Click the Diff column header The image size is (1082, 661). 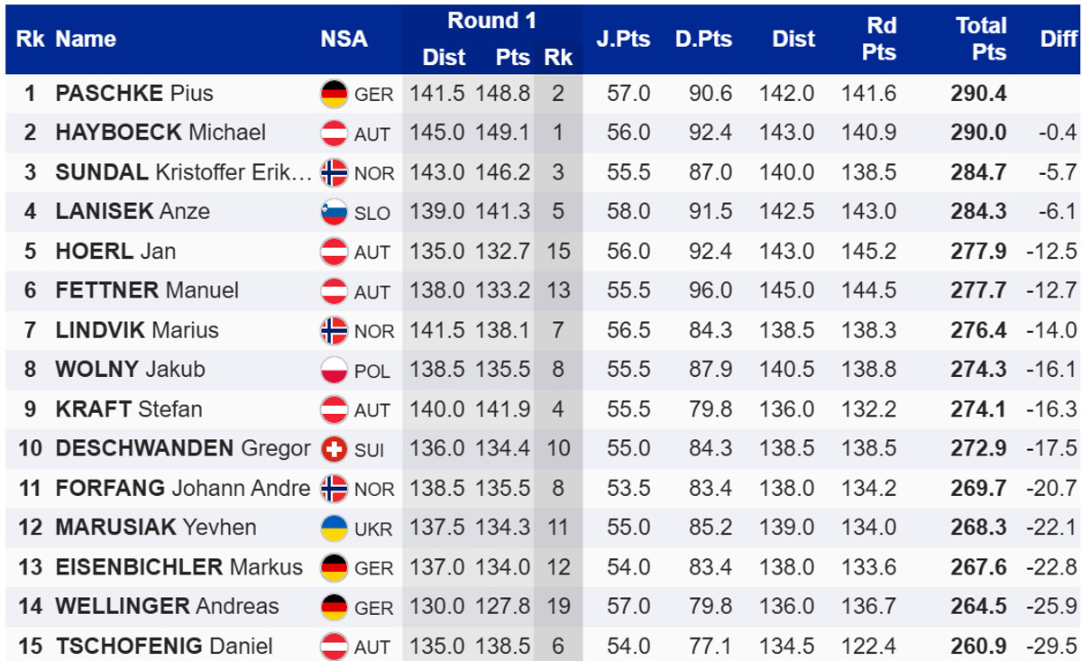coord(1059,39)
